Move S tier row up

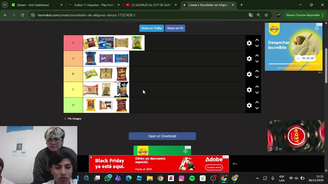257,40
